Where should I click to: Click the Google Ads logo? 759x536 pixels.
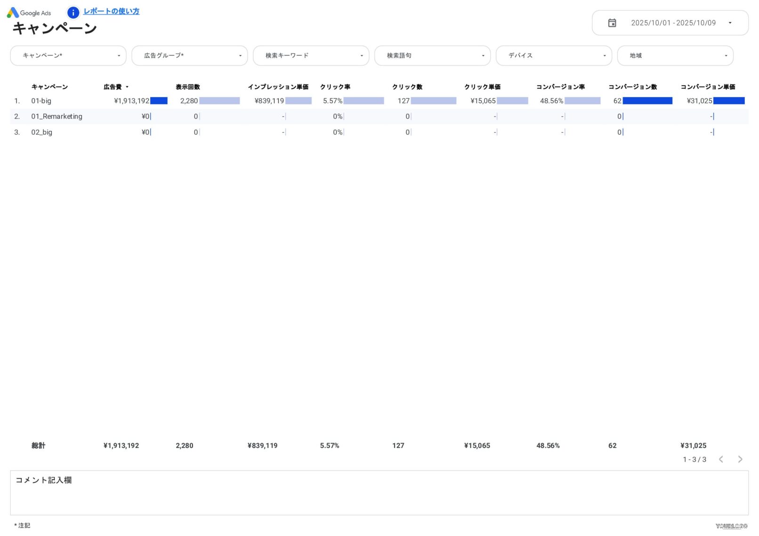pyautogui.click(x=29, y=13)
